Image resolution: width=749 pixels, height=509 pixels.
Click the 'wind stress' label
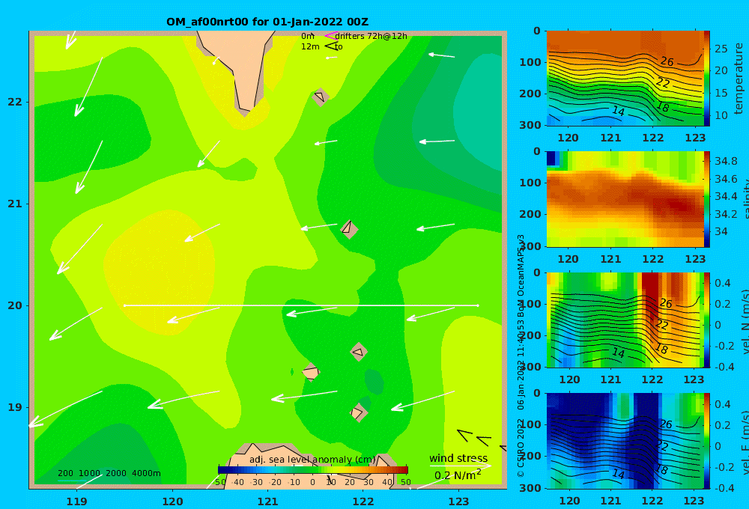pyautogui.click(x=458, y=458)
